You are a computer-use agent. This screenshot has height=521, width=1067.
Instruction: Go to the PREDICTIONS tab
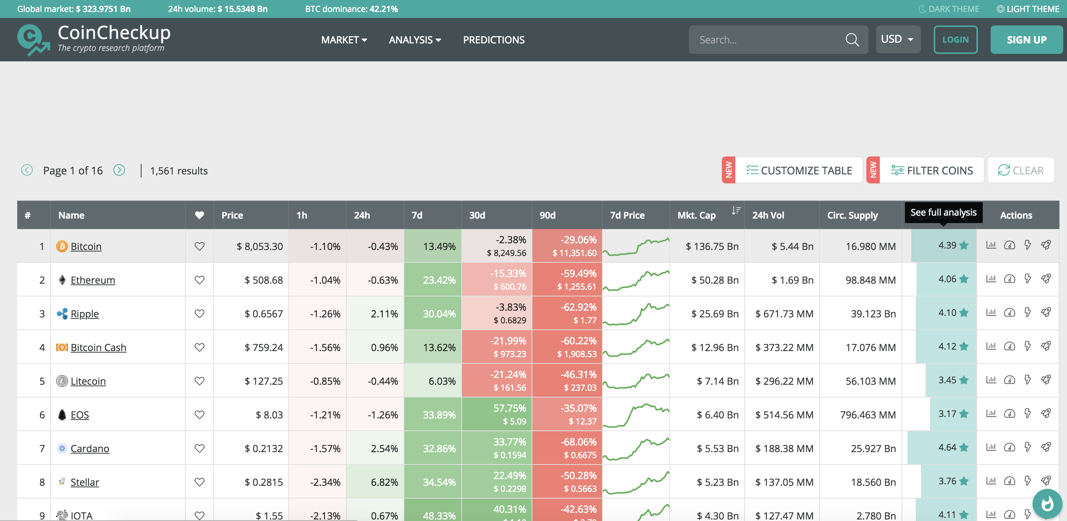pyautogui.click(x=494, y=40)
